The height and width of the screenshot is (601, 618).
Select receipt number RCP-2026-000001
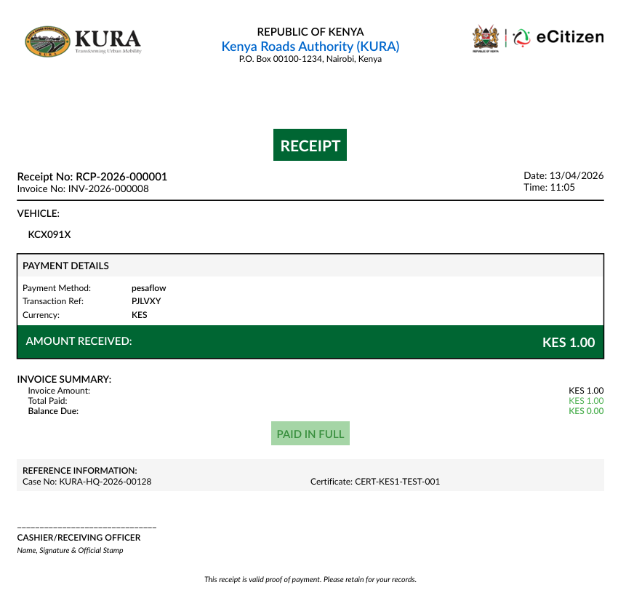(121, 176)
